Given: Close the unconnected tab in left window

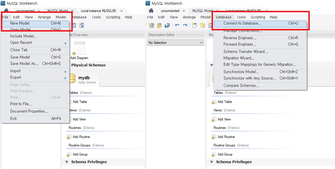Looking at the screenshot, I should coord(39,11).
